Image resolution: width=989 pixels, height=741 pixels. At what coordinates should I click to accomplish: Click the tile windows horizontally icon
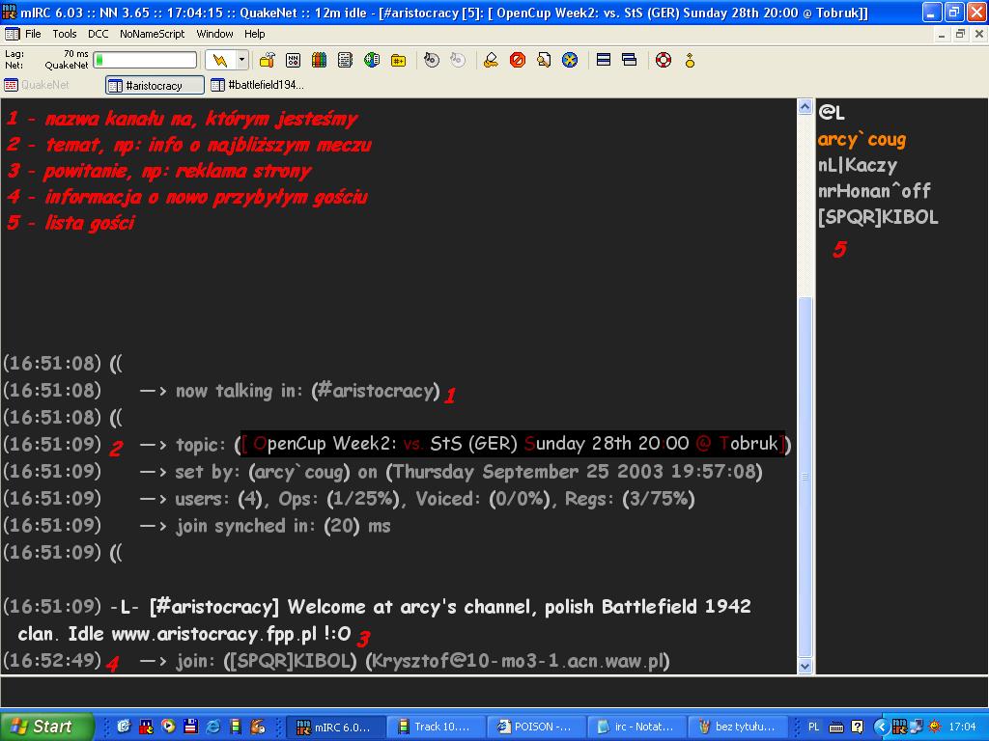tap(604, 60)
